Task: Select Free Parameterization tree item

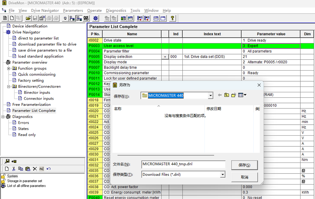Action: pyautogui.click(x=31, y=105)
